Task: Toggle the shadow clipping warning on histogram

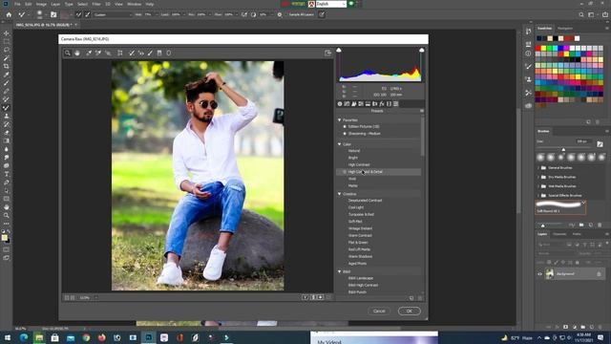Action: 339,50
